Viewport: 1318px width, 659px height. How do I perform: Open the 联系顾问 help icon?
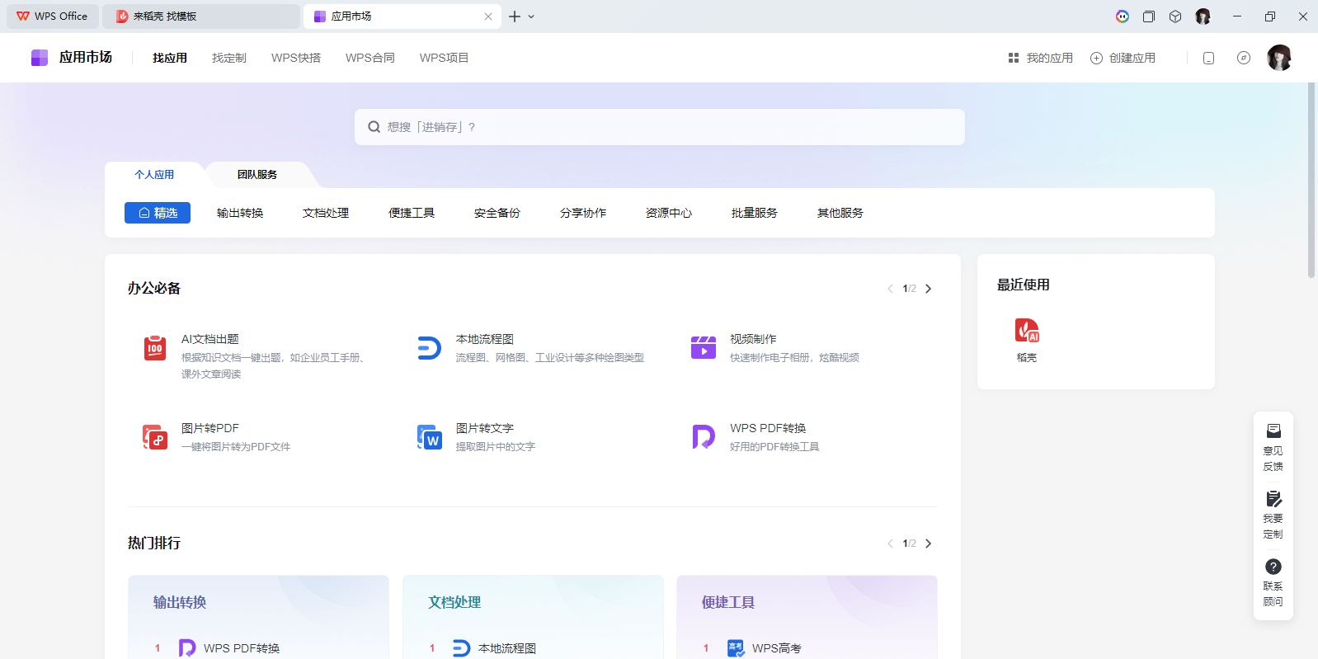[1273, 567]
